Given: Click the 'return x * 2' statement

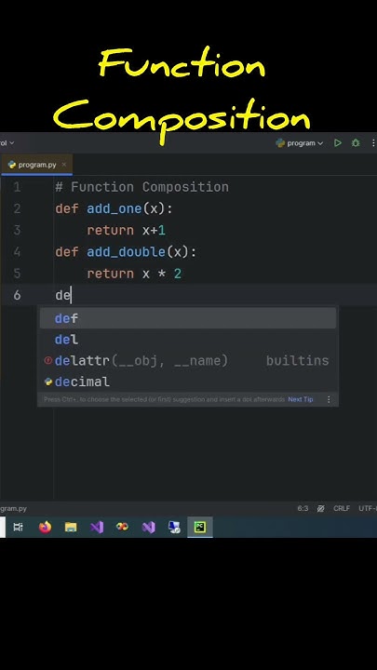Looking at the screenshot, I should (x=134, y=274).
